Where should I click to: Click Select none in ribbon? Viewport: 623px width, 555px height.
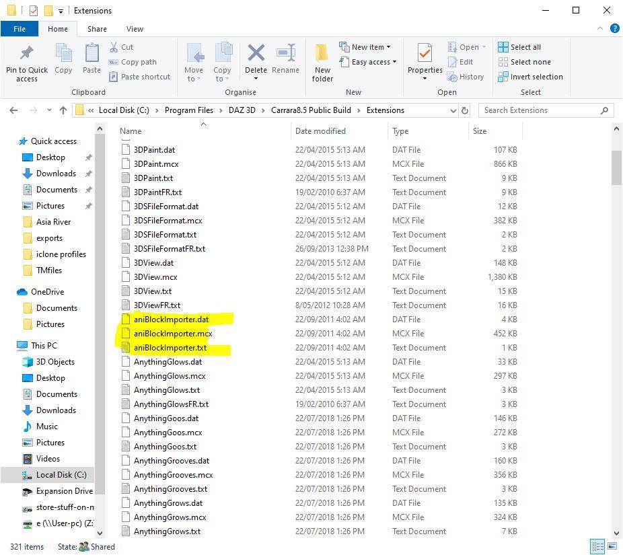coord(524,62)
